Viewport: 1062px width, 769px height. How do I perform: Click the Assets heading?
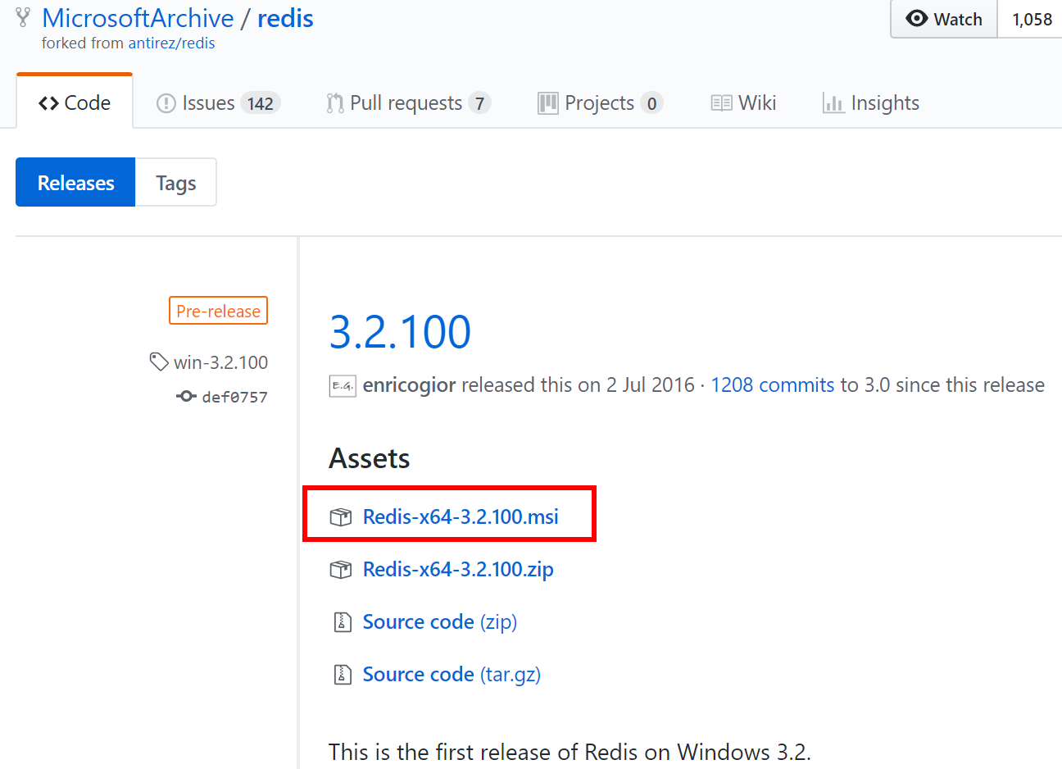tap(370, 458)
